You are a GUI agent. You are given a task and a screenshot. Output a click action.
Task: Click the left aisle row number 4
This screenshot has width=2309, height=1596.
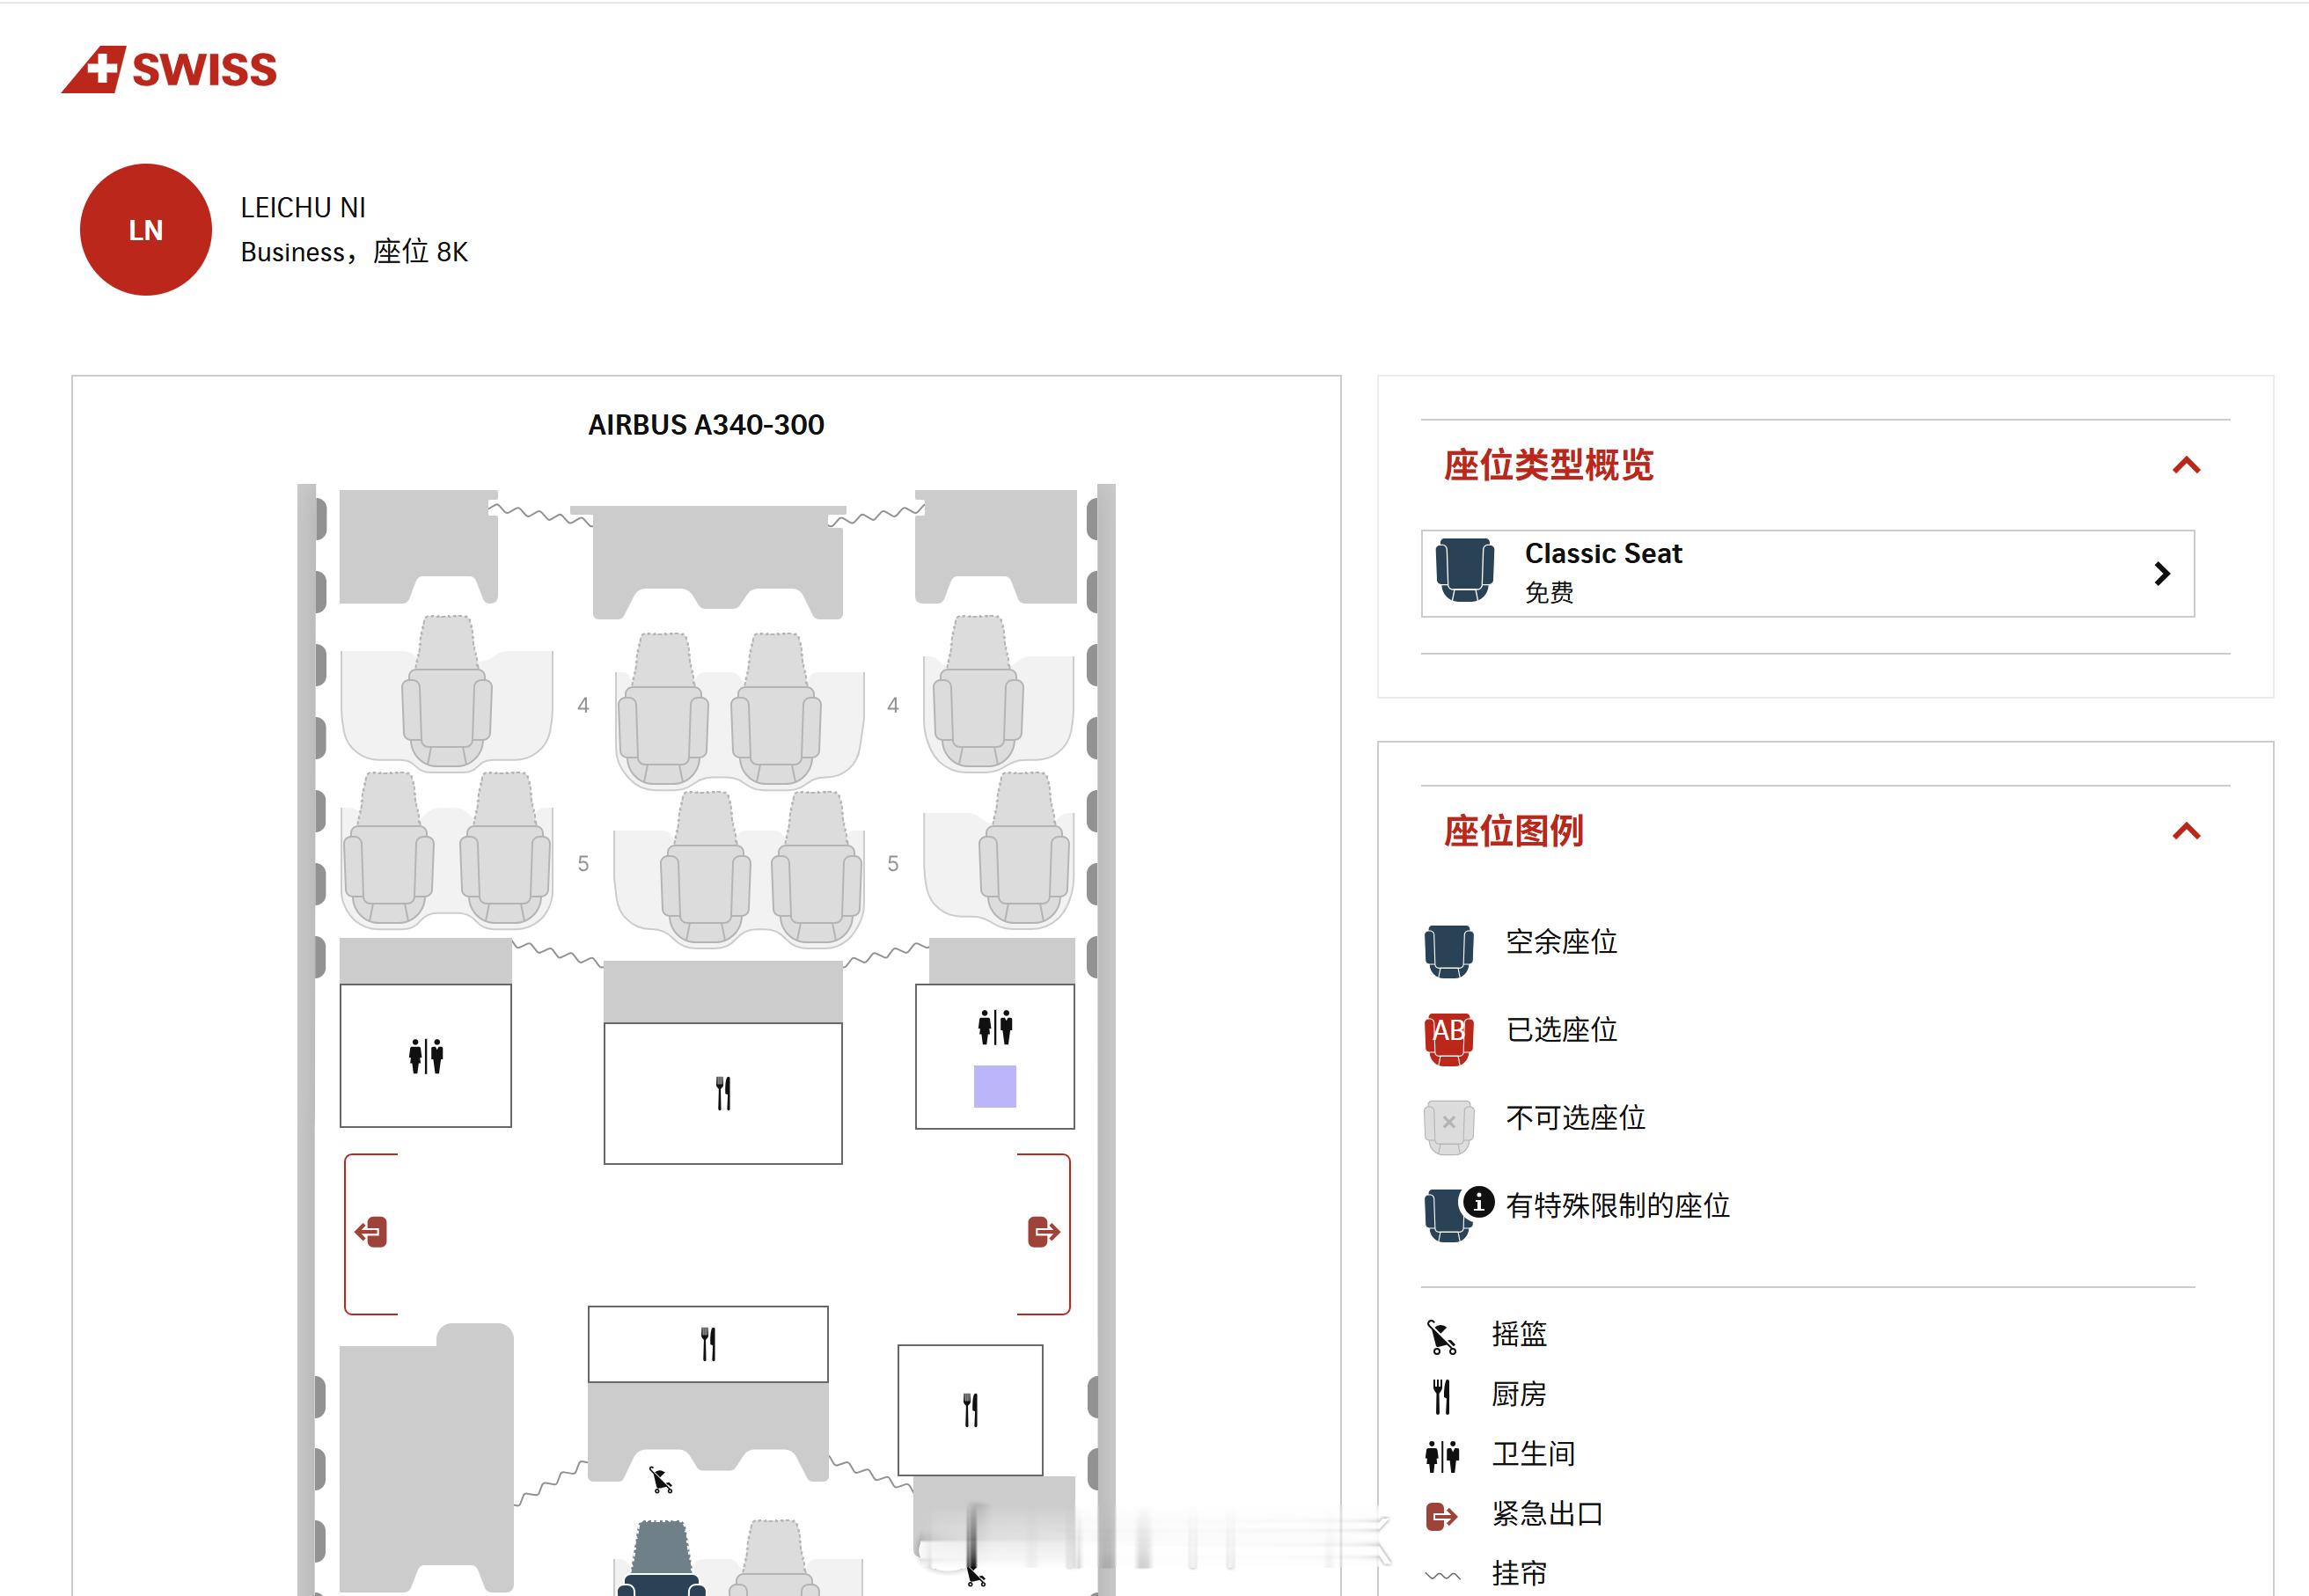point(583,705)
